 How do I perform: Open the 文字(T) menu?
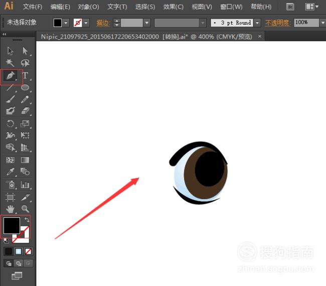point(117,7)
